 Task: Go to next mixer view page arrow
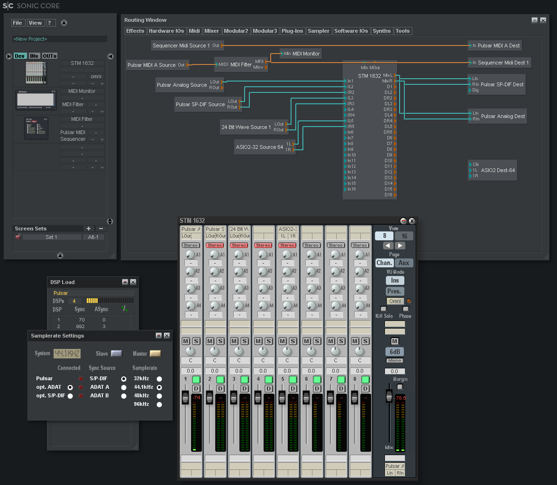(401, 246)
